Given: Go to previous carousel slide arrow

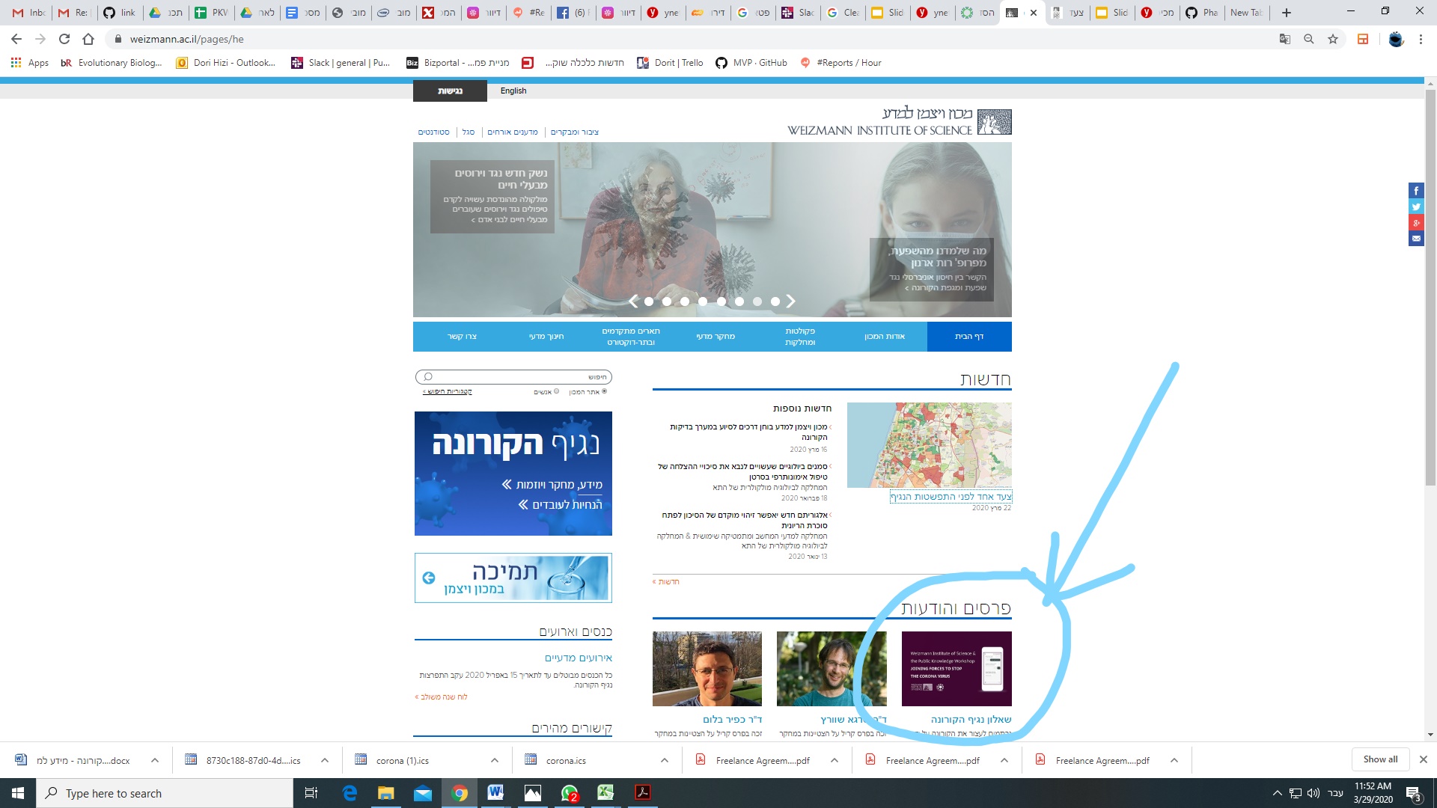Looking at the screenshot, I should [x=633, y=302].
